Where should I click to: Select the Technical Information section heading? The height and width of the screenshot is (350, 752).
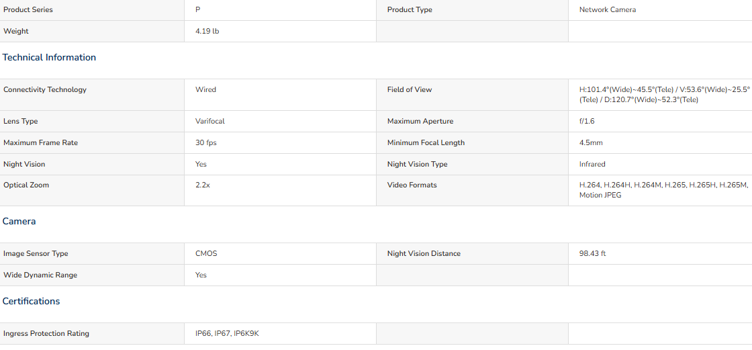click(50, 58)
